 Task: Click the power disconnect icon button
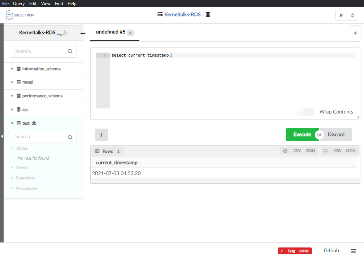352,15
